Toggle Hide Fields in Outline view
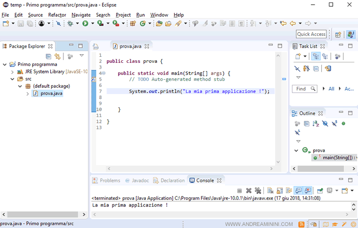The height and width of the screenshot is (228, 358). point(325,123)
